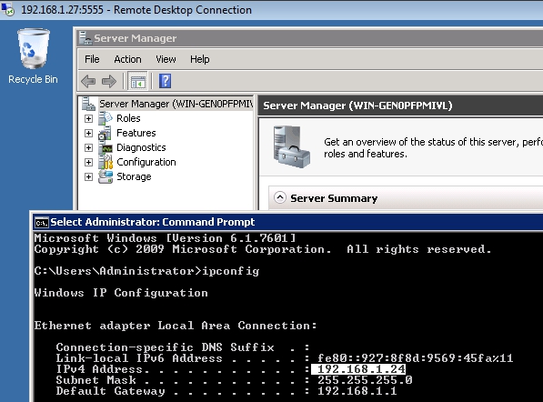Select Server Manager (WIN-GENOPFPMIVL) root tree item

point(176,104)
